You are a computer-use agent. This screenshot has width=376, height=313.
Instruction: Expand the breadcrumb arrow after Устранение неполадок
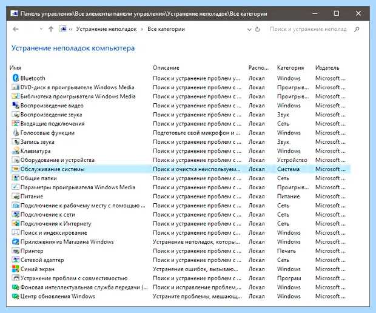pyautogui.click(x=142, y=29)
